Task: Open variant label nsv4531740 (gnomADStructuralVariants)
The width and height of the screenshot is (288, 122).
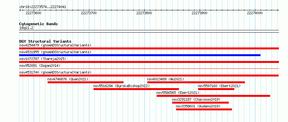Action: click(55, 72)
